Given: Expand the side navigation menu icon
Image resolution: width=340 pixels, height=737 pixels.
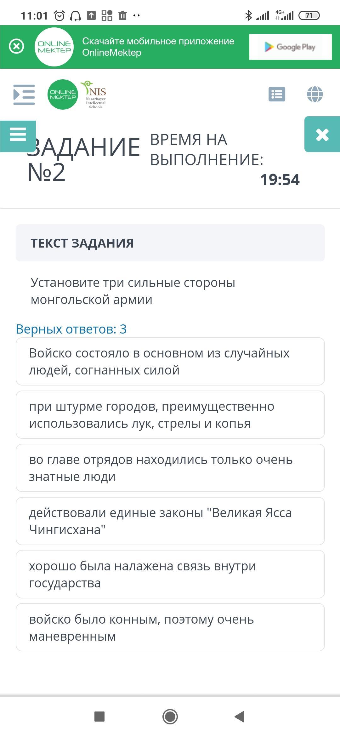Looking at the screenshot, I should (24, 94).
